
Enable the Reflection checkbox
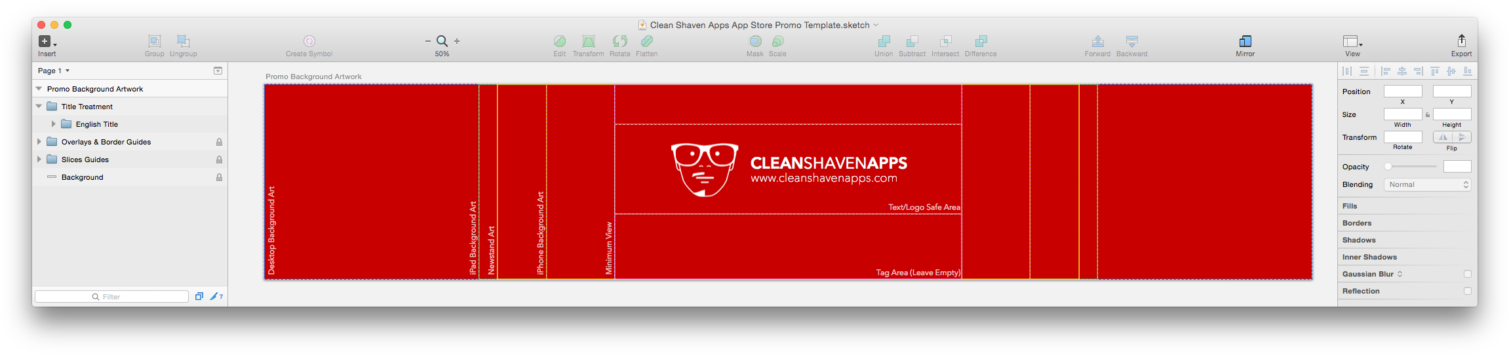1468,291
